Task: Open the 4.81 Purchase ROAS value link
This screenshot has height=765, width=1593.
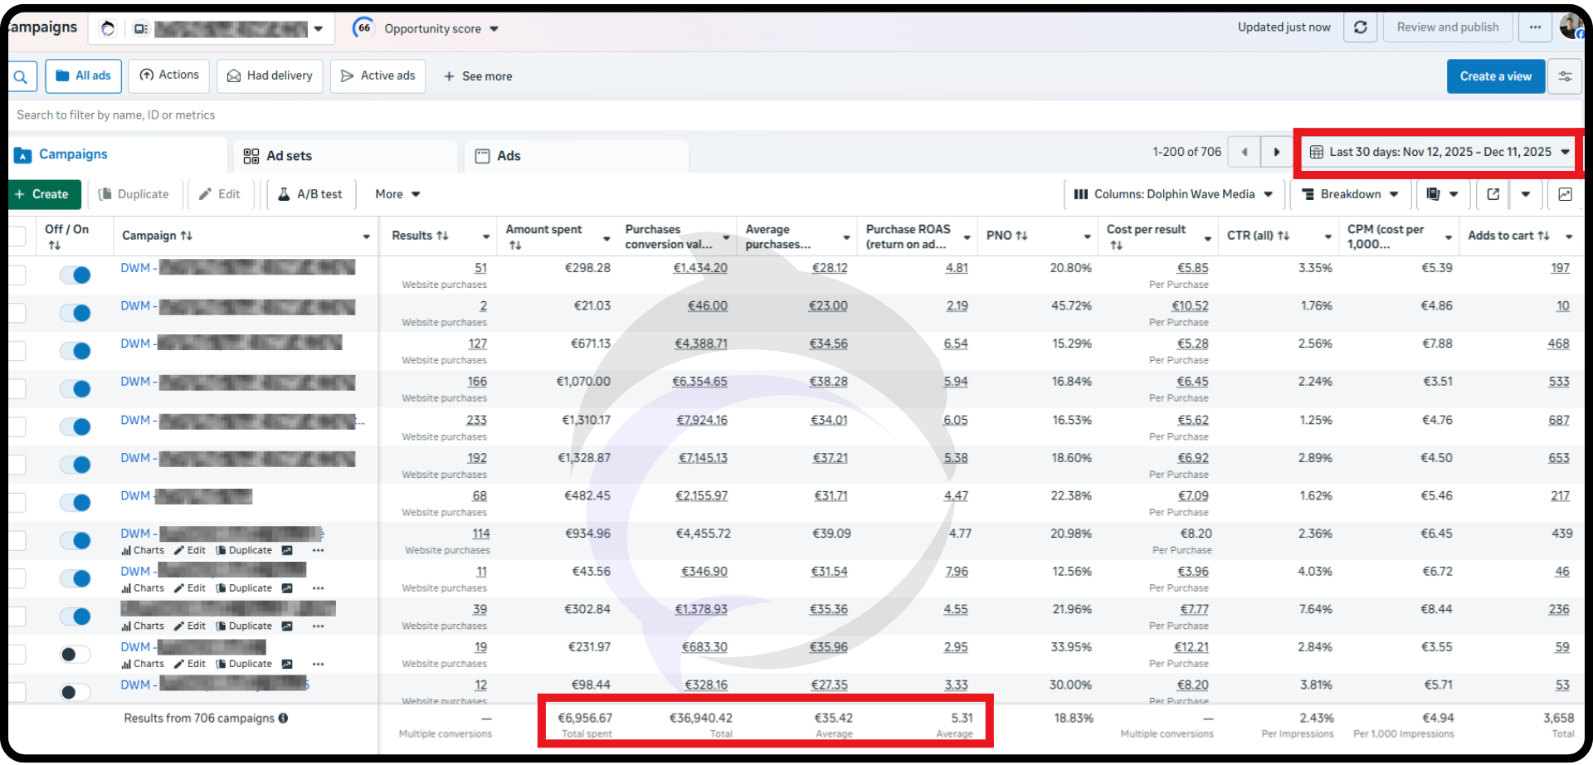Action: [x=957, y=268]
